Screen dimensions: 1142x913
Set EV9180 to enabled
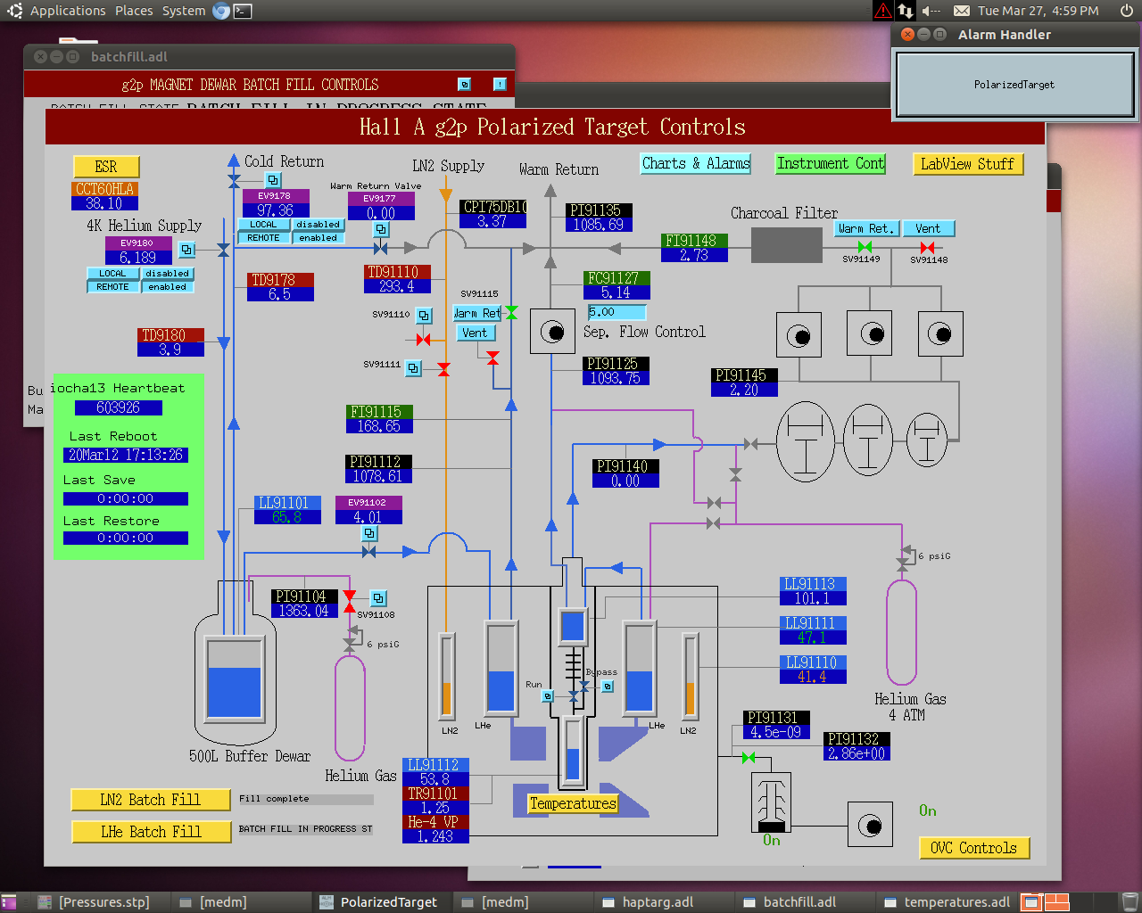167,287
